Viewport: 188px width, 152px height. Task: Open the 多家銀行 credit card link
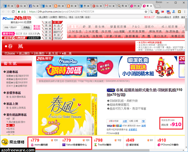coord(133,130)
